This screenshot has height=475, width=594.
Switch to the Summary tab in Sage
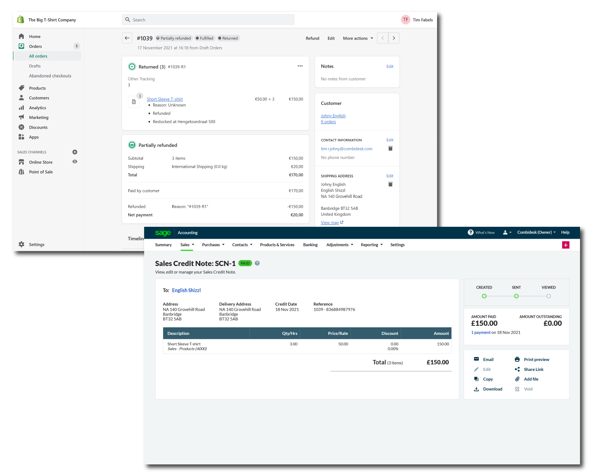pos(163,245)
